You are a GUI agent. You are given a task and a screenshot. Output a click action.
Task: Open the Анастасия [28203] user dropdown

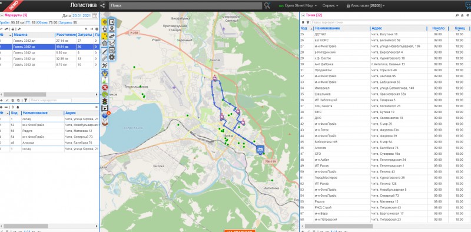click(x=365, y=6)
